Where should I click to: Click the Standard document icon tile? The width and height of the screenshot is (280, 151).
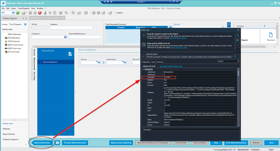point(271,36)
